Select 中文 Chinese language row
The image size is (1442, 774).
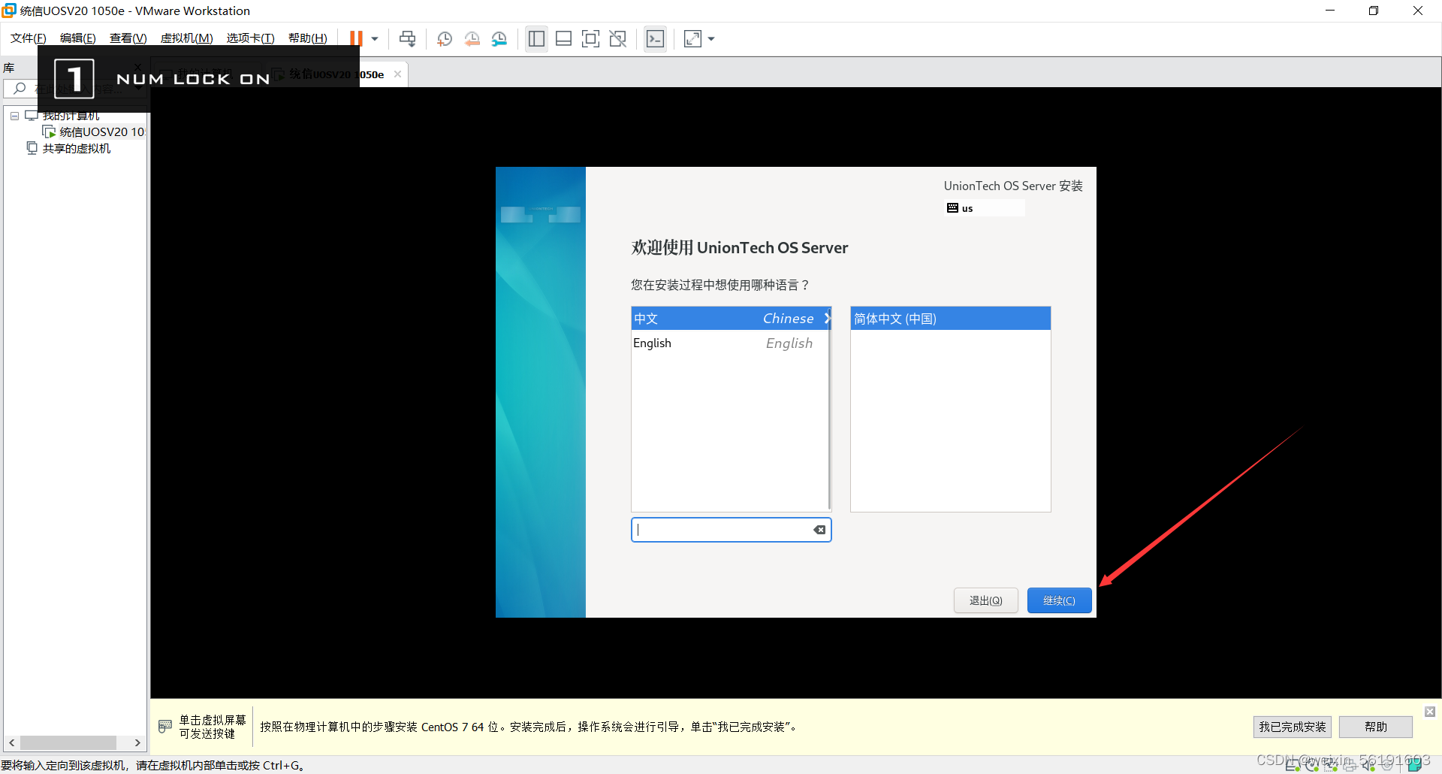pos(729,319)
